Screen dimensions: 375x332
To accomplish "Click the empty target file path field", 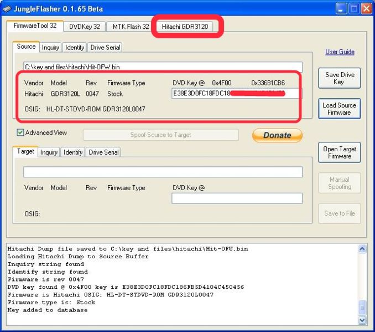I will (163, 172).
